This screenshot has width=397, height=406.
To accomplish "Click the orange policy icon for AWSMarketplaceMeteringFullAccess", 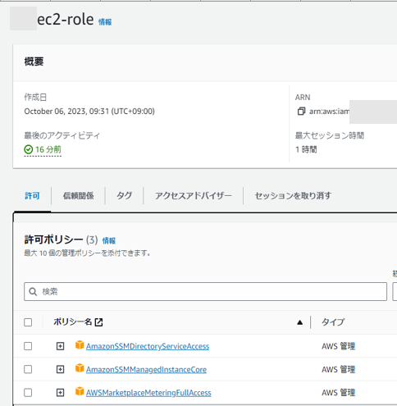I will (x=80, y=392).
